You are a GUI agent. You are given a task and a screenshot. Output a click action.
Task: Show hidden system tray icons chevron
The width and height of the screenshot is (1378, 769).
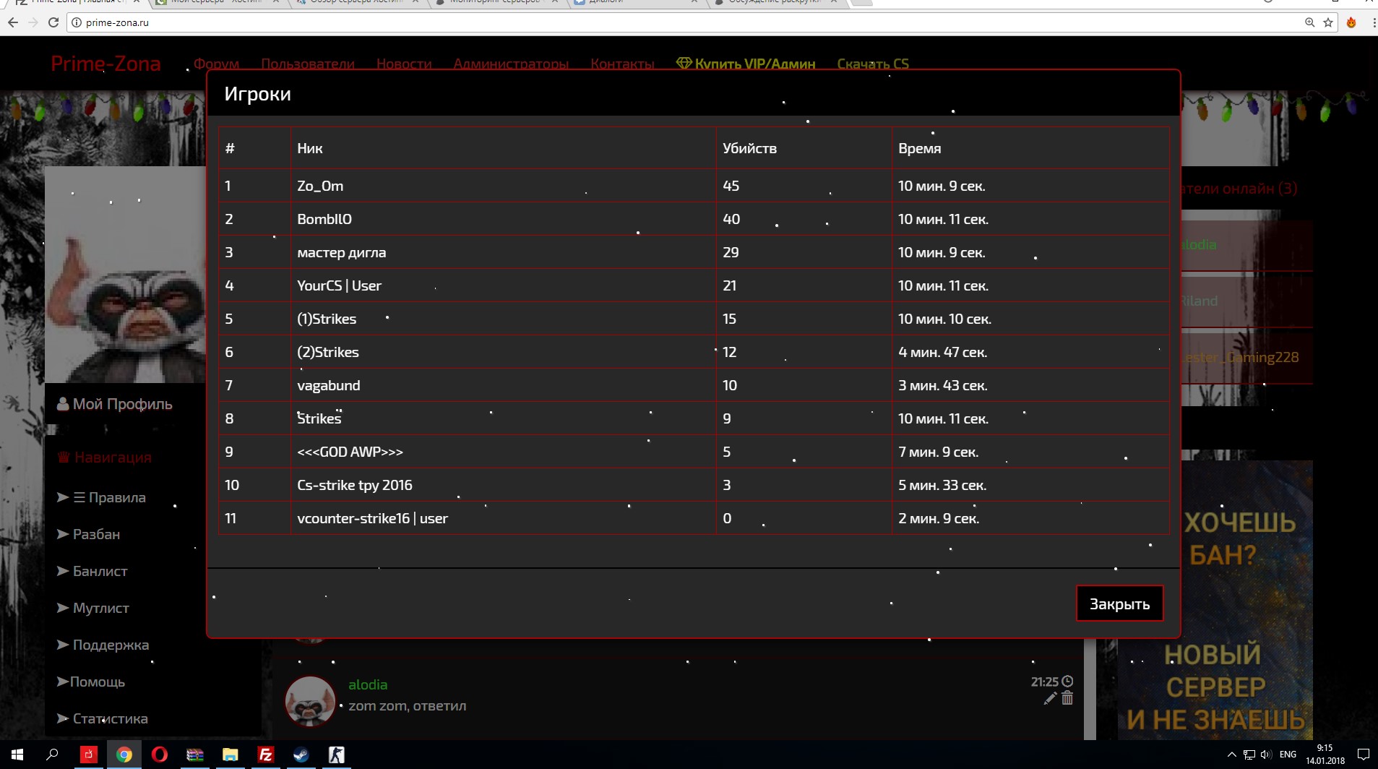pos(1231,755)
